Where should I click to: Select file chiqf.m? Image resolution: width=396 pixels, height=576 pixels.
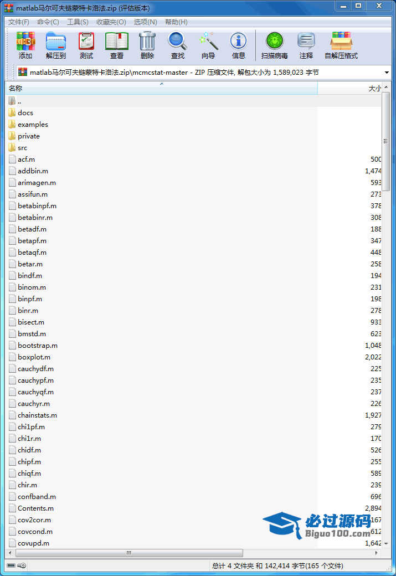25,473
